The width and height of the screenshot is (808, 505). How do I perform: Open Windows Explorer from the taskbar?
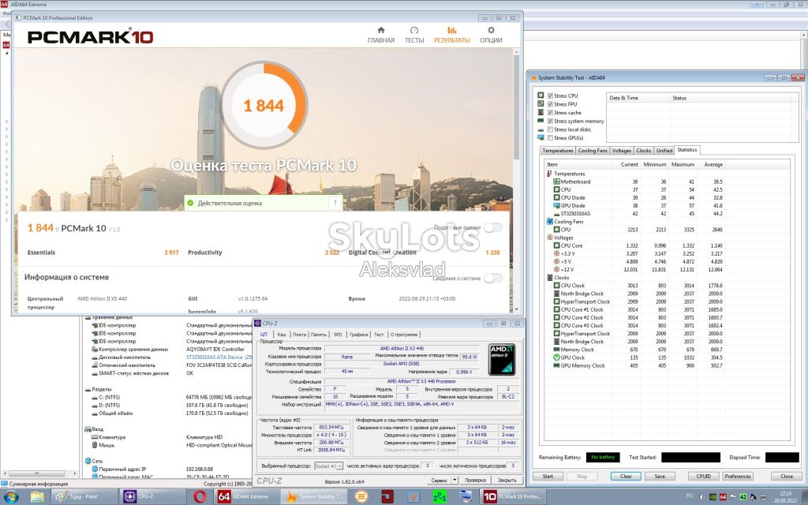[38, 497]
